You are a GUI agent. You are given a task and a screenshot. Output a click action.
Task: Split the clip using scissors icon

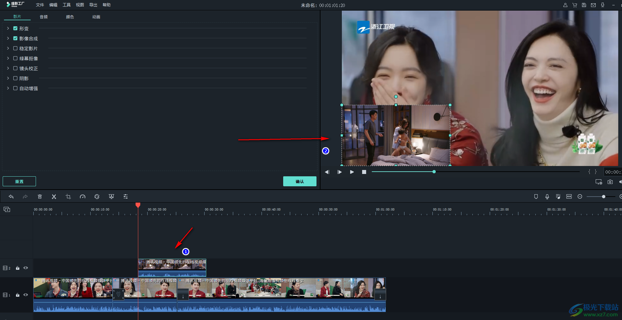(54, 197)
